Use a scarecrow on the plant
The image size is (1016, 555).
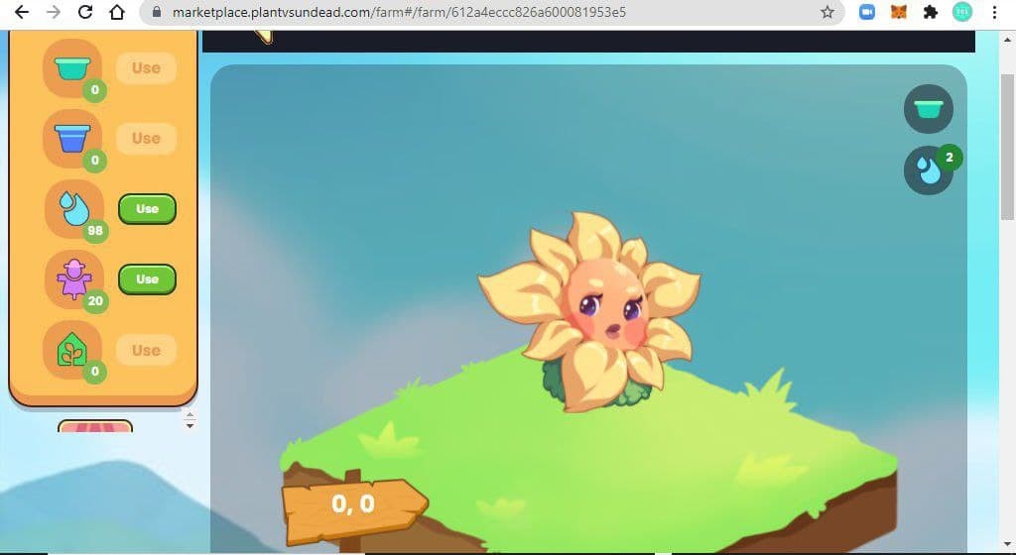[147, 279]
